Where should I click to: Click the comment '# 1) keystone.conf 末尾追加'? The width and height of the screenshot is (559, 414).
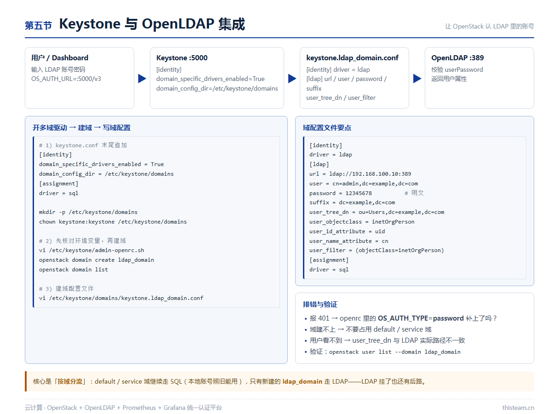click(83, 145)
